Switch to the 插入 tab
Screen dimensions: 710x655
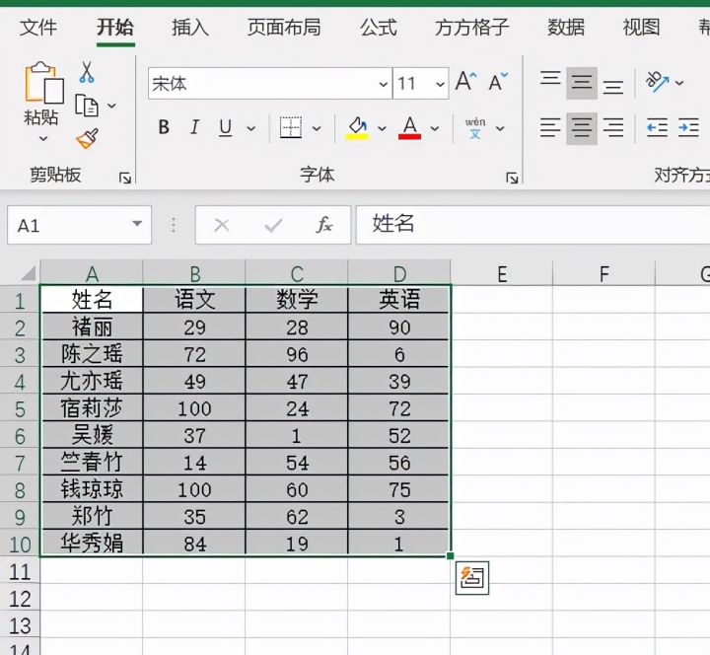click(190, 28)
